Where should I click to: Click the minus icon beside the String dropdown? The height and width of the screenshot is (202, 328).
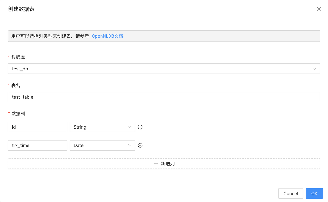point(140,127)
